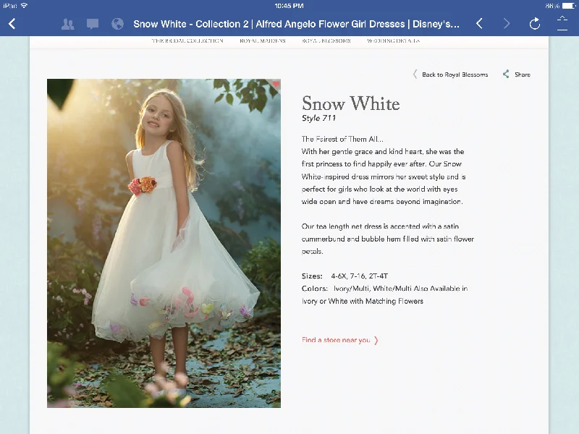579x434 pixels.
Task: Open the Wedding Details menu
Action: point(393,41)
